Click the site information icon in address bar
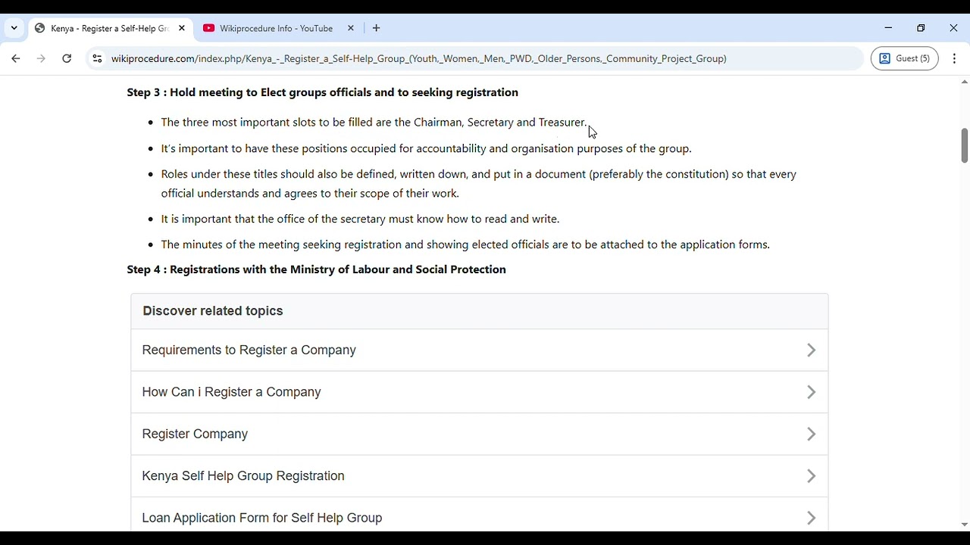Image resolution: width=970 pixels, height=545 pixels. click(x=96, y=58)
